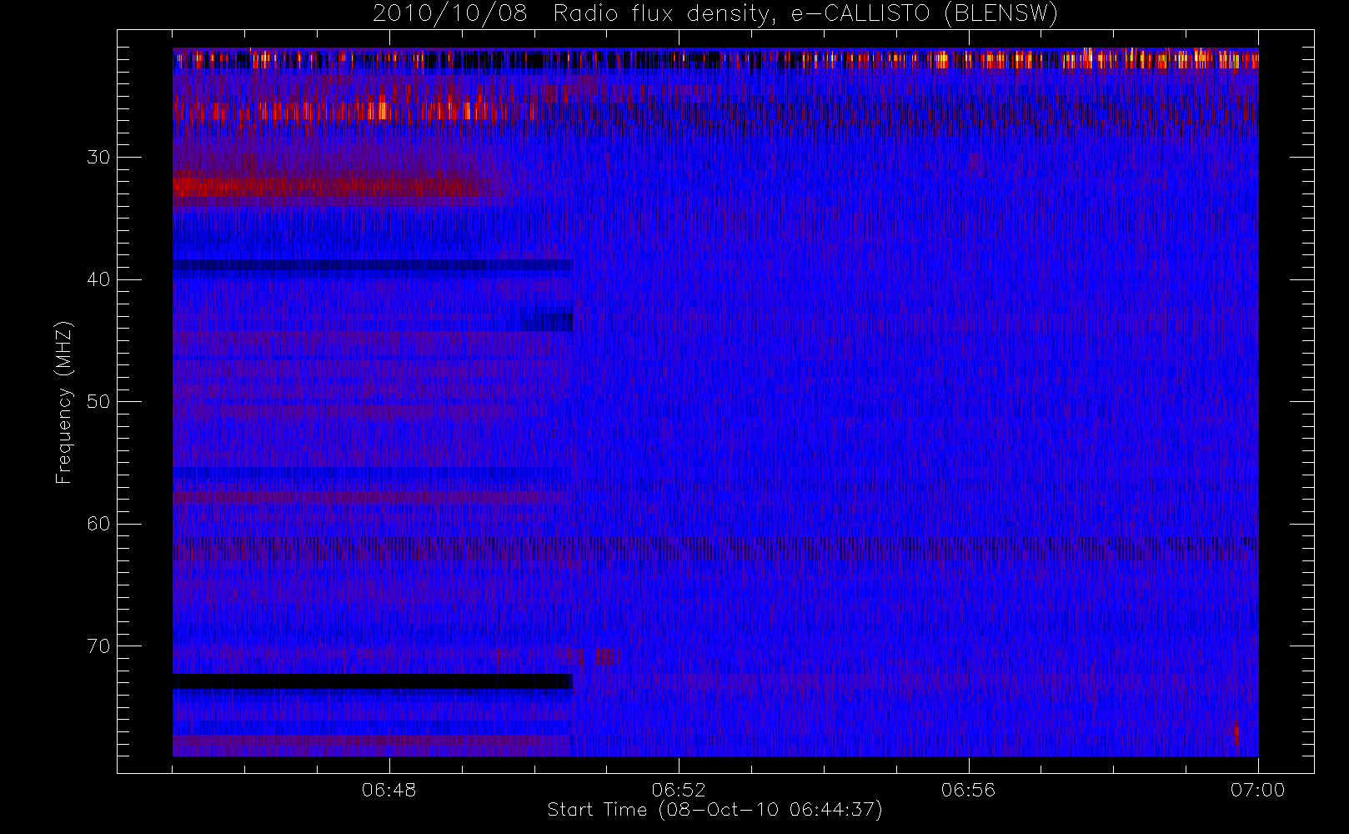Click the 06:48 time tick label
1349x834 pixels.
(389, 790)
